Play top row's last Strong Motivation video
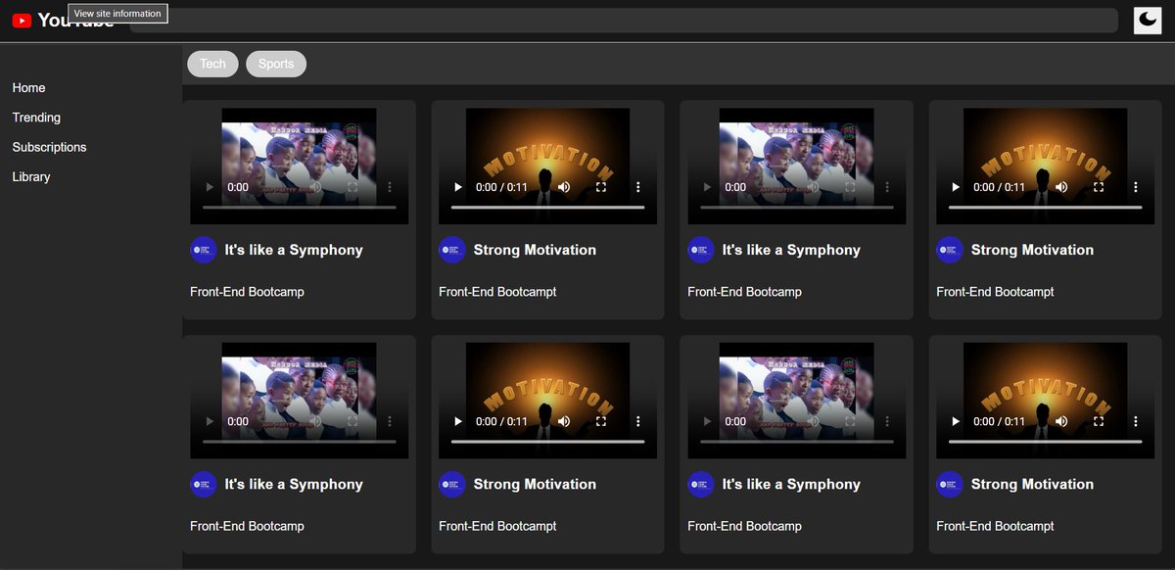The image size is (1175, 570). click(956, 187)
